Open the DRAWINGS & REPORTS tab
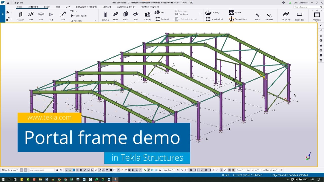The width and height of the screenshot is (324, 182). point(87,7)
